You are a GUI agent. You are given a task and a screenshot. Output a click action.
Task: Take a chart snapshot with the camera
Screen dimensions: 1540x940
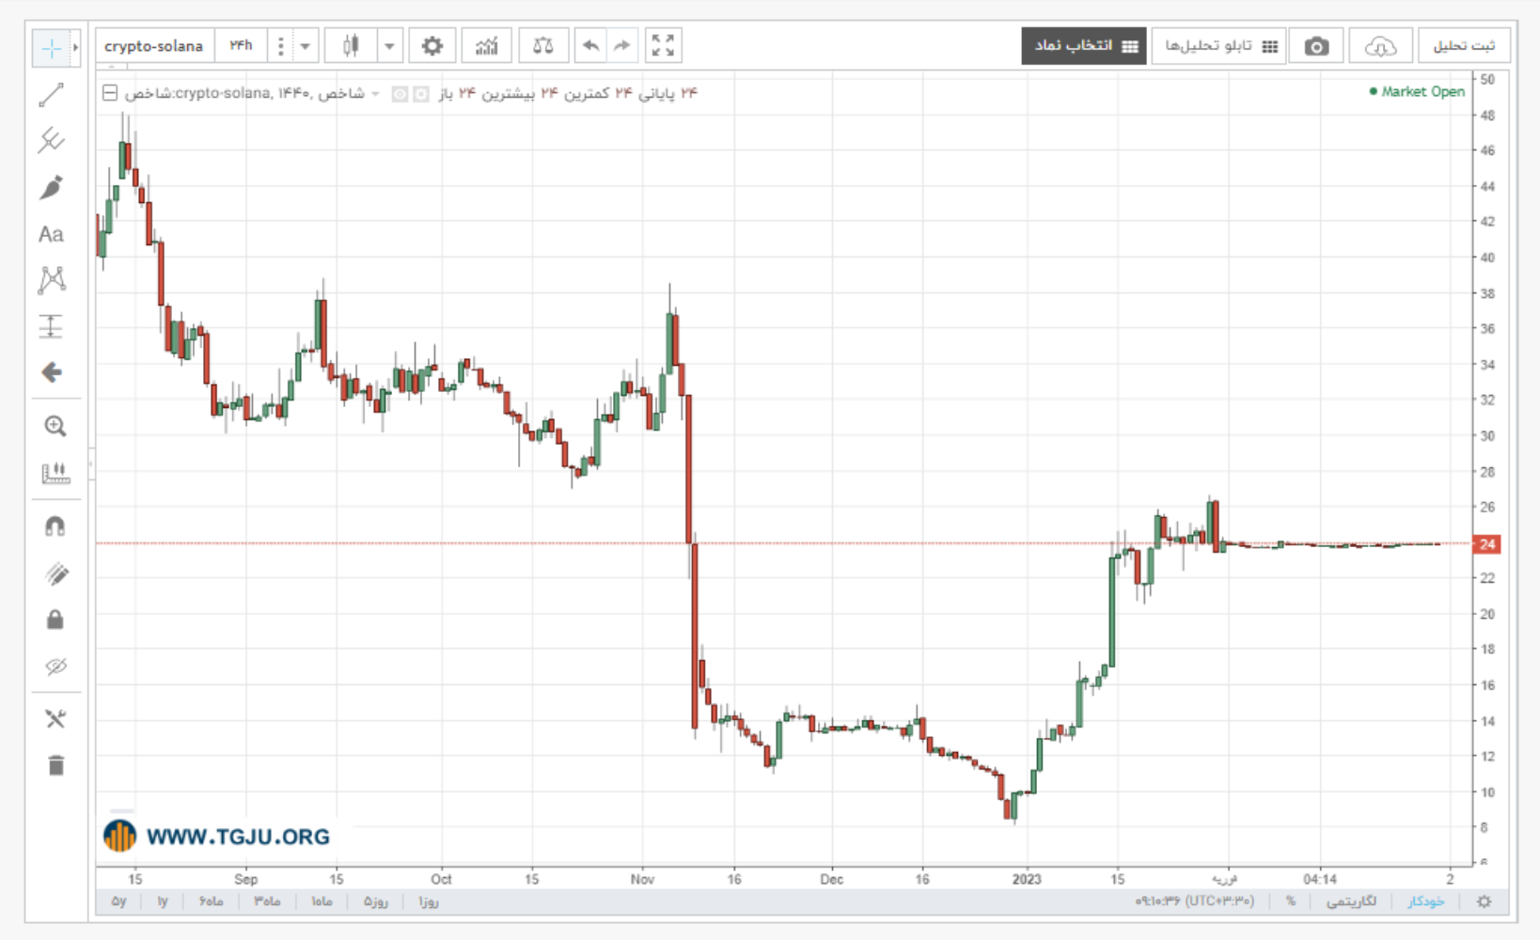(1316, 46)
